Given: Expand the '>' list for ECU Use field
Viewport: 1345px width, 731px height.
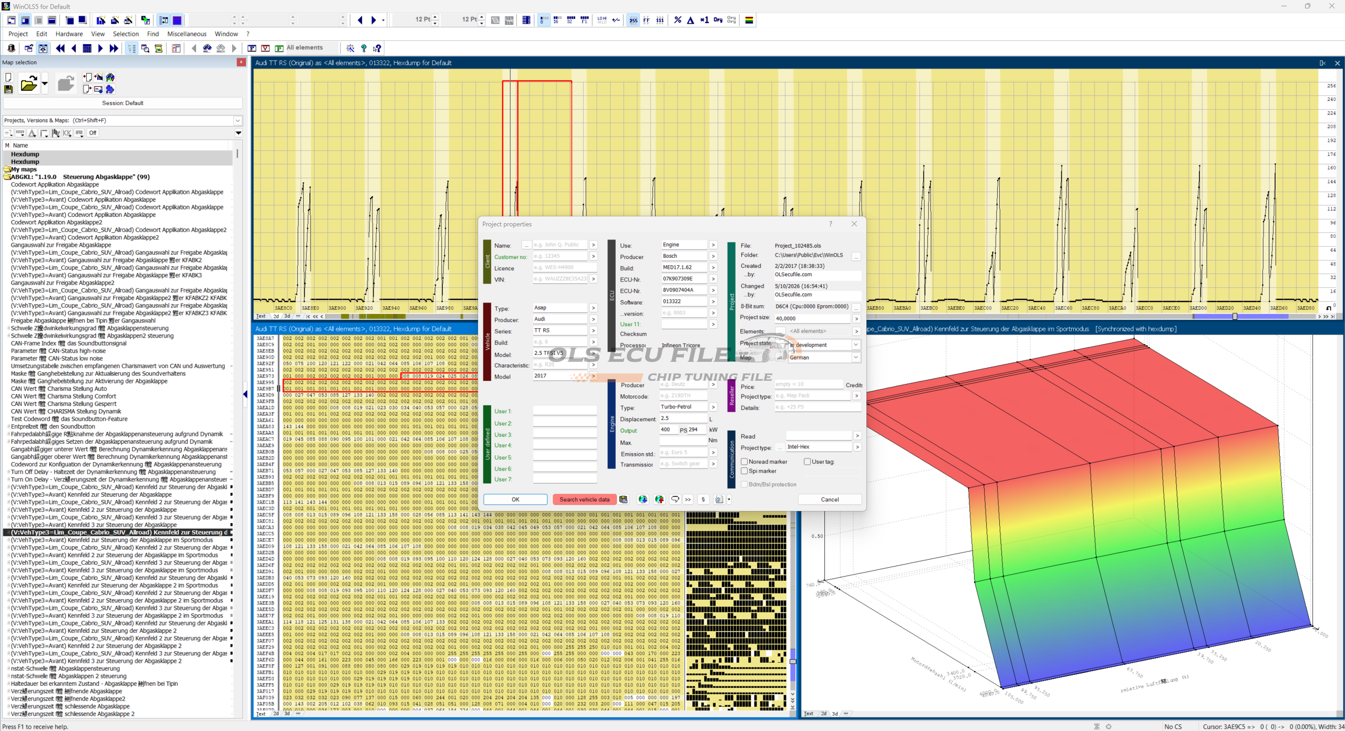Looking at the screenshot, I should (x=713, y=245).
